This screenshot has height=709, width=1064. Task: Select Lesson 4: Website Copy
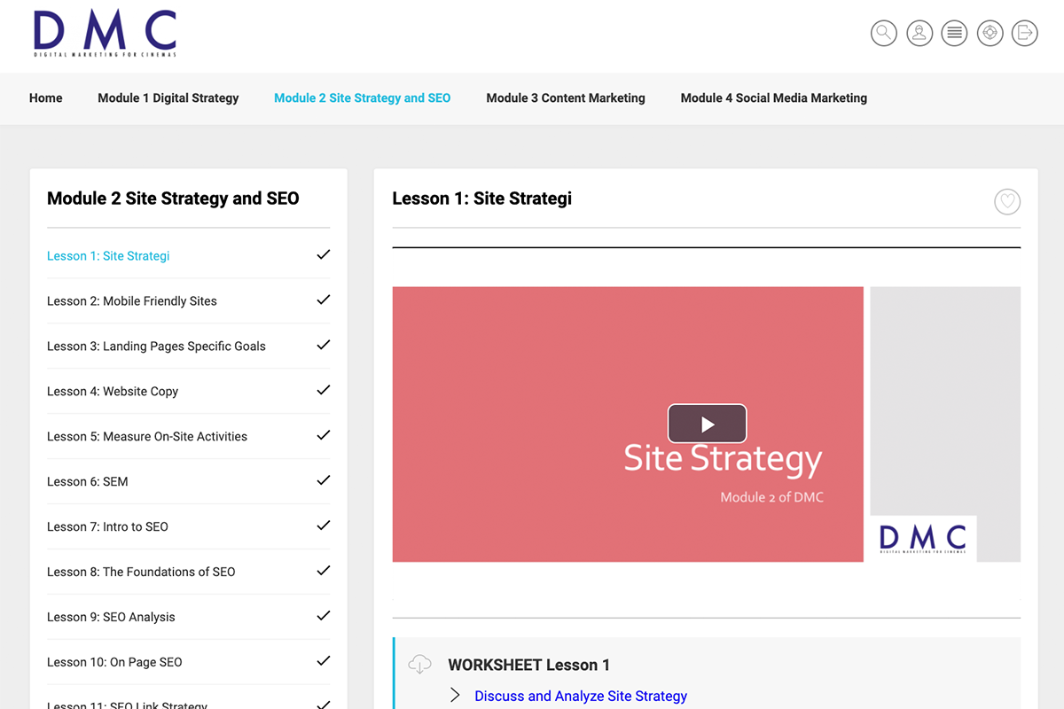pos(113,392)
